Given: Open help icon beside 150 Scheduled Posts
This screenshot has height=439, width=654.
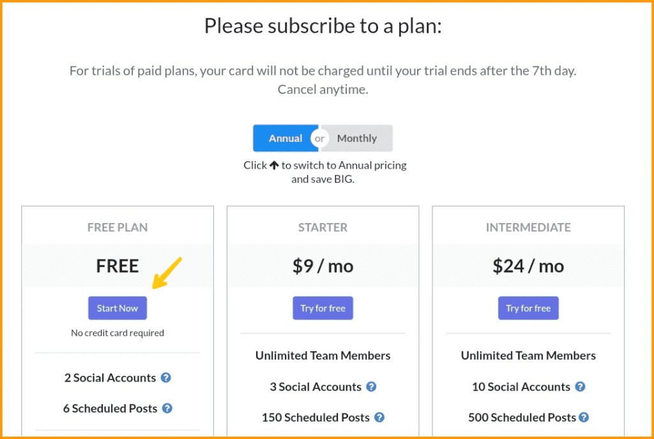Looking at the screenshot, I should click(379, 417).
